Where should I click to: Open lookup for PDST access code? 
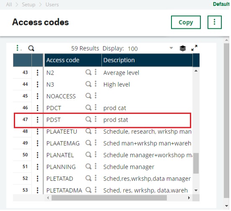point(88,119)
